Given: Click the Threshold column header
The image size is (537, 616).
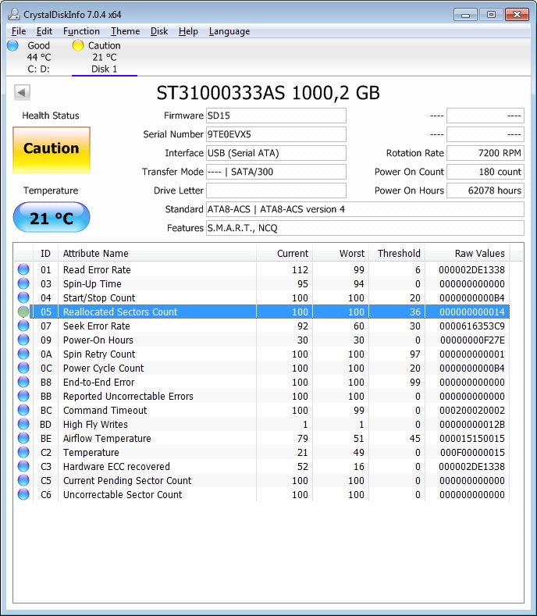Looking at the screenshot, I should [397, 254].
